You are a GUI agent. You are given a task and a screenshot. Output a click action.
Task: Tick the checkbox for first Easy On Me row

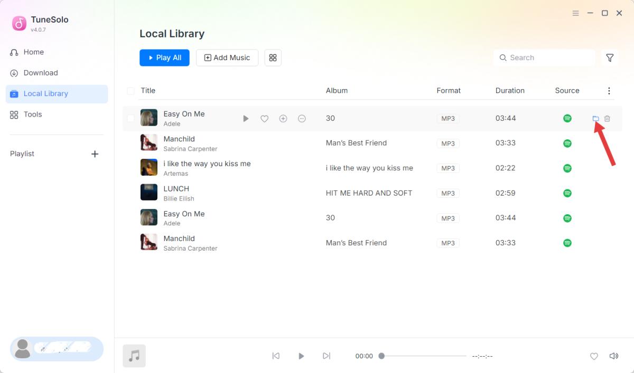130,119
